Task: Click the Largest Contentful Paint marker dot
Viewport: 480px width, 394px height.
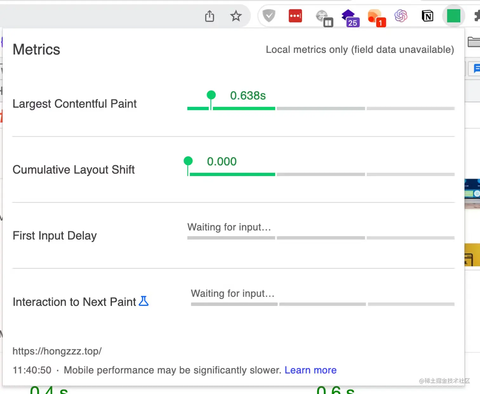Action: pyautogui.click(x=211, y=95)
